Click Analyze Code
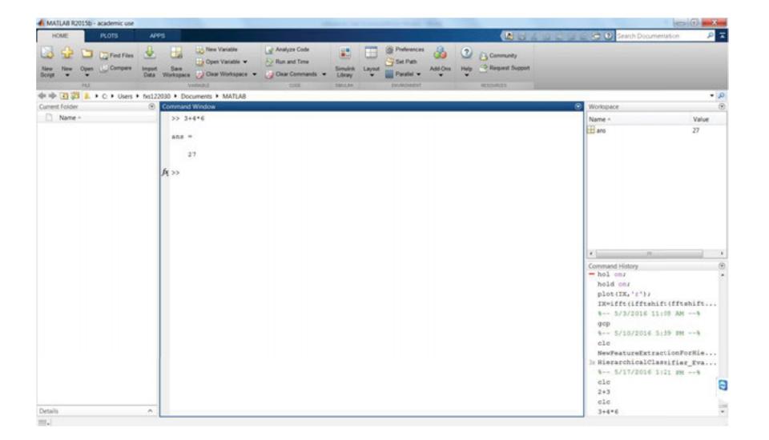Viewport: 769px width, 440px height. point(288,50)
